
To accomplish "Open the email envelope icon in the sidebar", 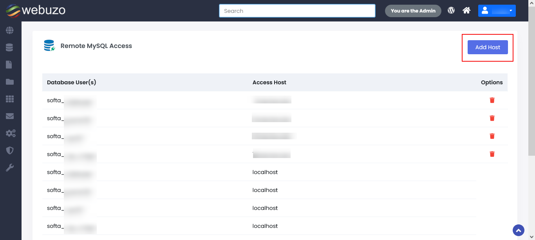I will 9,116.
